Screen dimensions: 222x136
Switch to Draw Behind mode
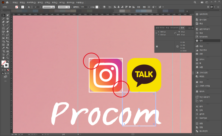pos(5,74)
